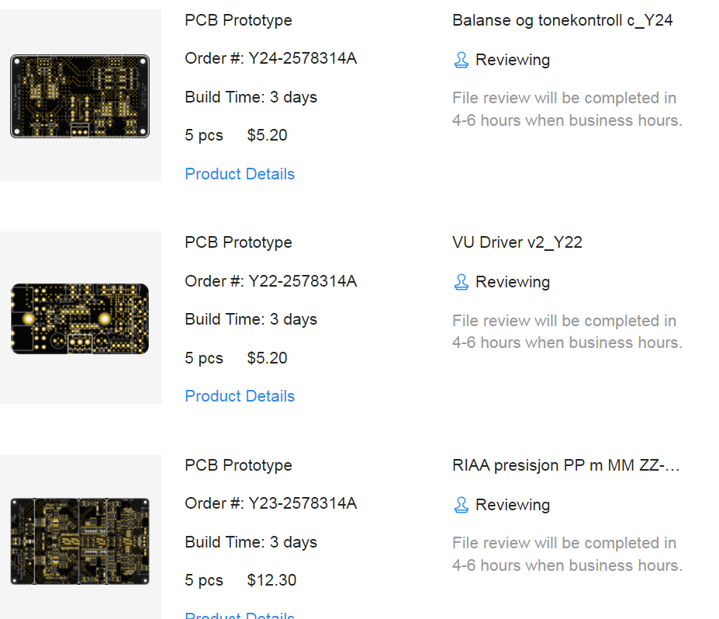
Task: Click the file review notice under Balanse og tonekontroll
Action: pyautogui.click(x=567, y=110)
